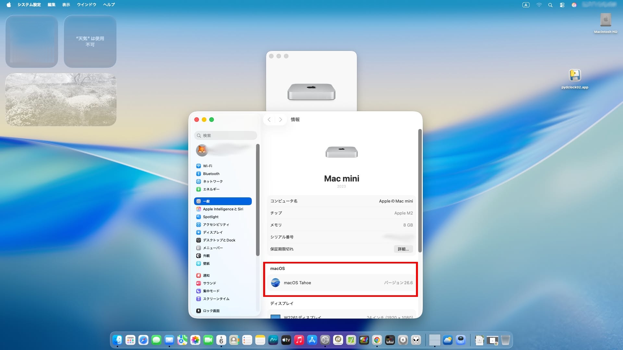Click the snowy photo desktop widget
The width and height of the screenshot is (623, 350).
tap(61, 99)
